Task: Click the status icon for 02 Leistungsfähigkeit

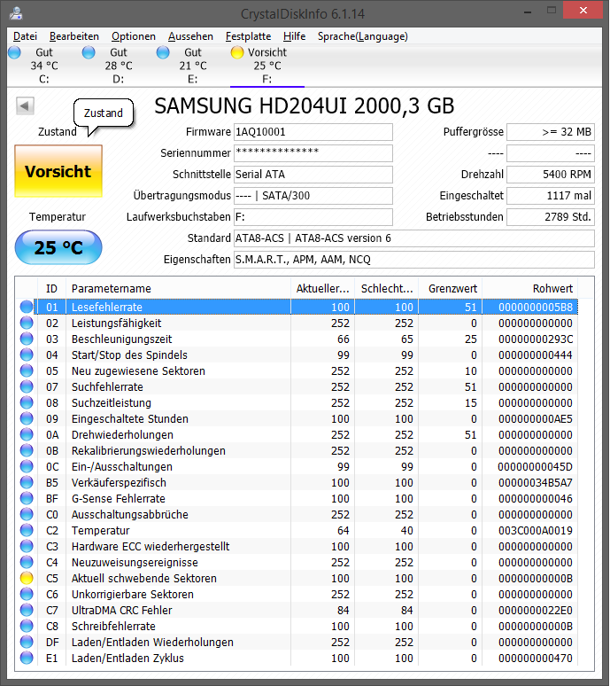Action: point(27,323)
